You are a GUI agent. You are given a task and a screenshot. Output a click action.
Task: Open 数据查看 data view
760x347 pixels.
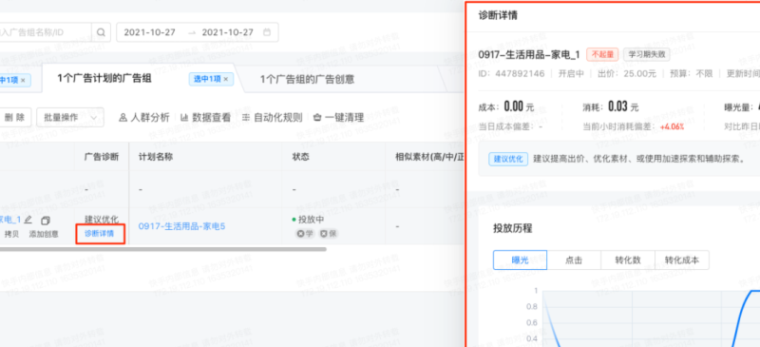[x=205, y=118]
